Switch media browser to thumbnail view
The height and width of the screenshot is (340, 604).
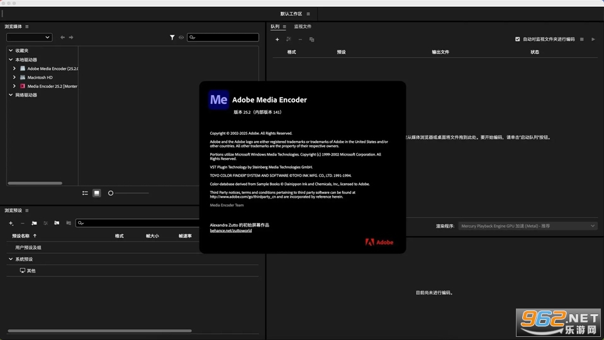[x=97, y=193]
